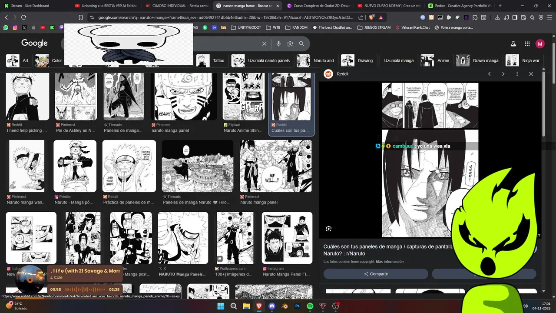Reload the current page
This screenshot has width=556, height=313.
[23, 17]
